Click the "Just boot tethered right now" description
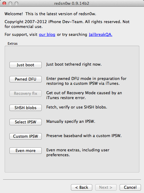This screenshot has height=193, width=144. click(x=74, y=64)
